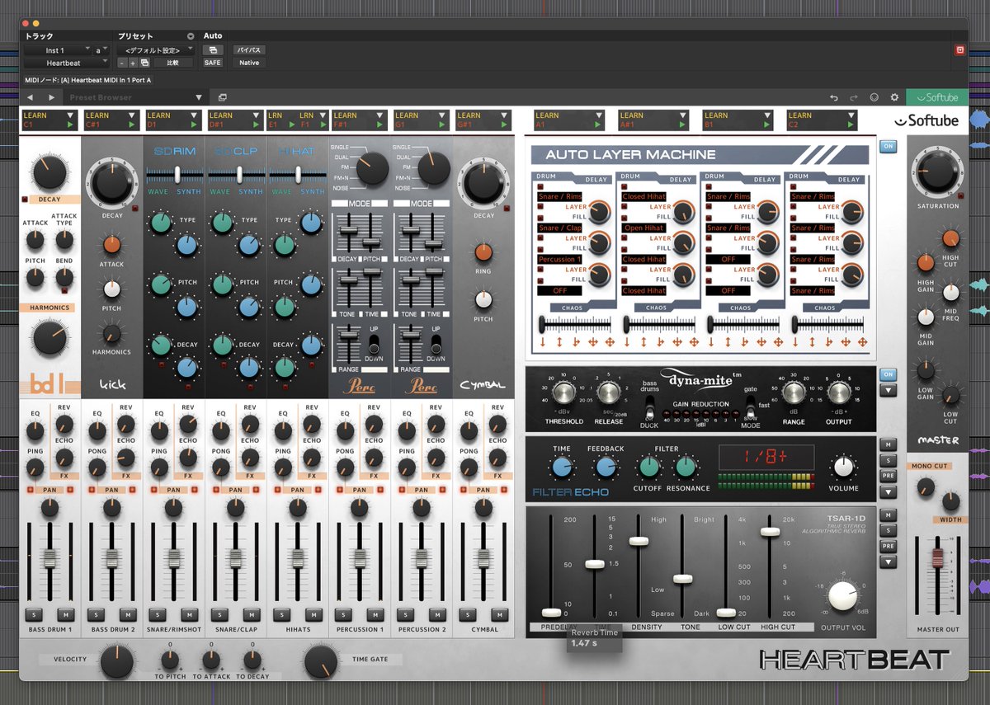Screen dimensions: 990x705
Task: Expand the dyna-mite section arrow button
Action: (x=888, y=391)
